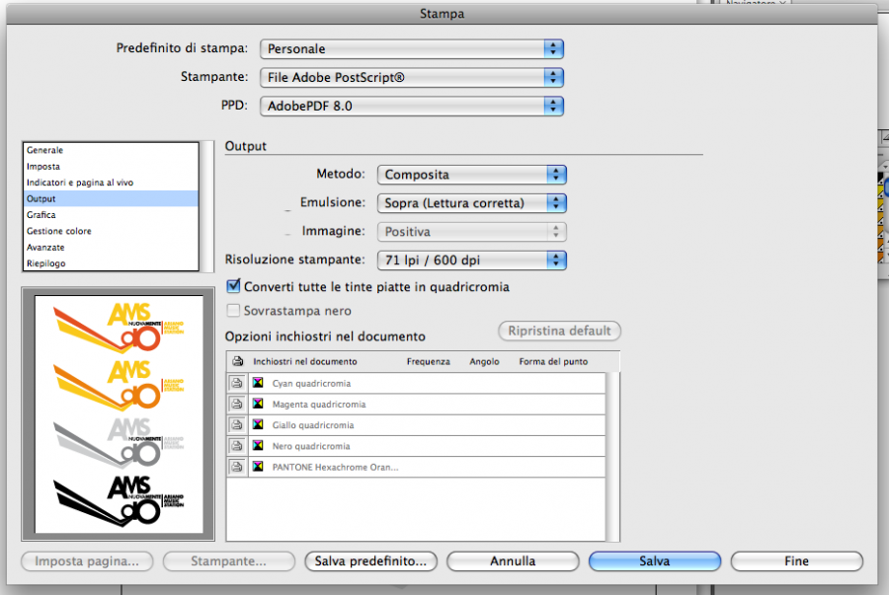Click the Salva button
The height and width of the screenshot is (595, 889).
tap(654, 561)
